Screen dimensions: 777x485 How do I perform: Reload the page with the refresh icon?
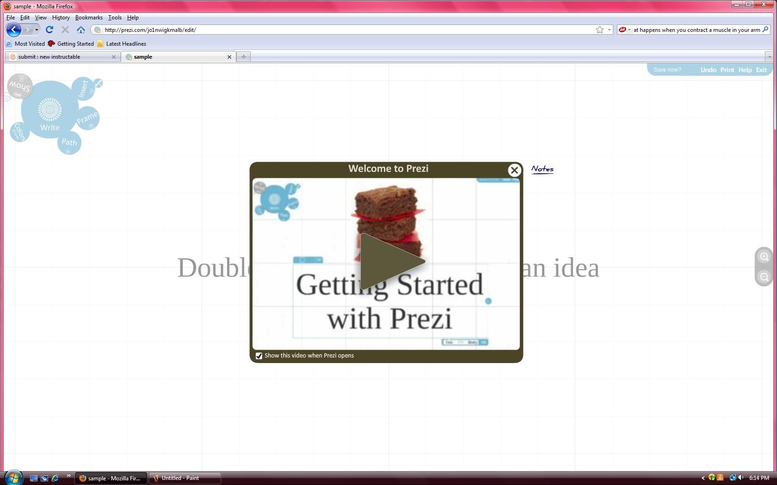[x=50, y=30]
